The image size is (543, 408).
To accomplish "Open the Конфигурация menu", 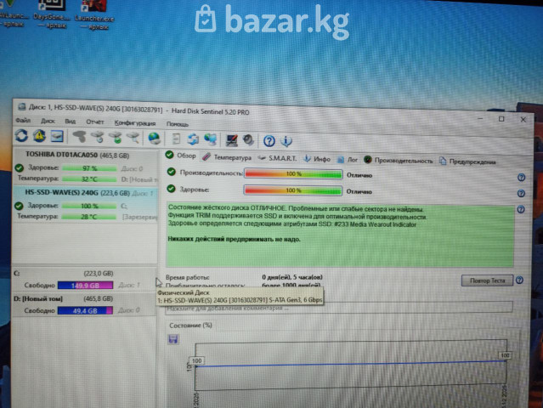I will [134, 123].
